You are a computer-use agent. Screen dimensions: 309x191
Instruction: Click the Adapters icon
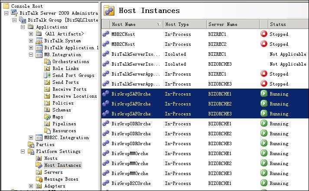(x=39, y=186)
